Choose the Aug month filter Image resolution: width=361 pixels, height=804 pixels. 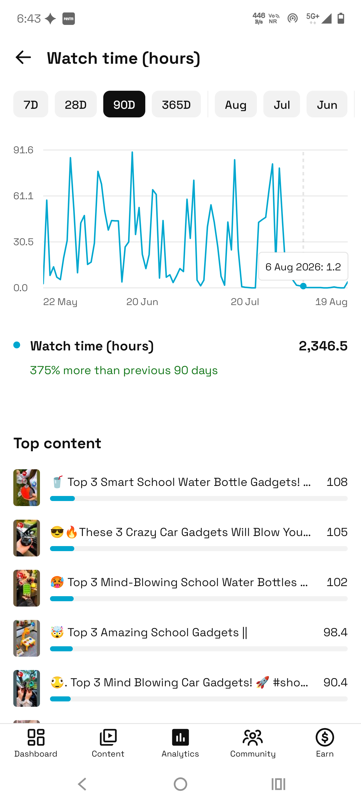pyautogui.click(x=236, y=104)
